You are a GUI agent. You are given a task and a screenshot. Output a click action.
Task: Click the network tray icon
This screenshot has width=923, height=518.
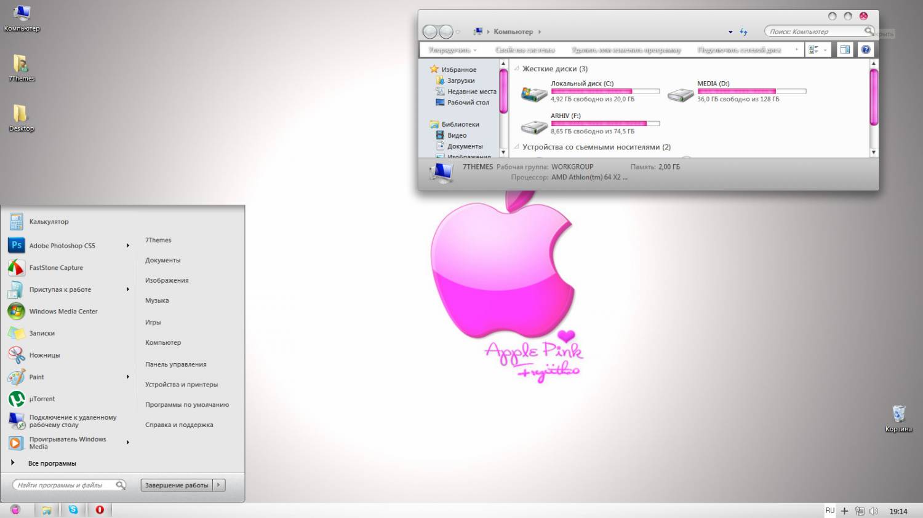(x=860, y=511)
